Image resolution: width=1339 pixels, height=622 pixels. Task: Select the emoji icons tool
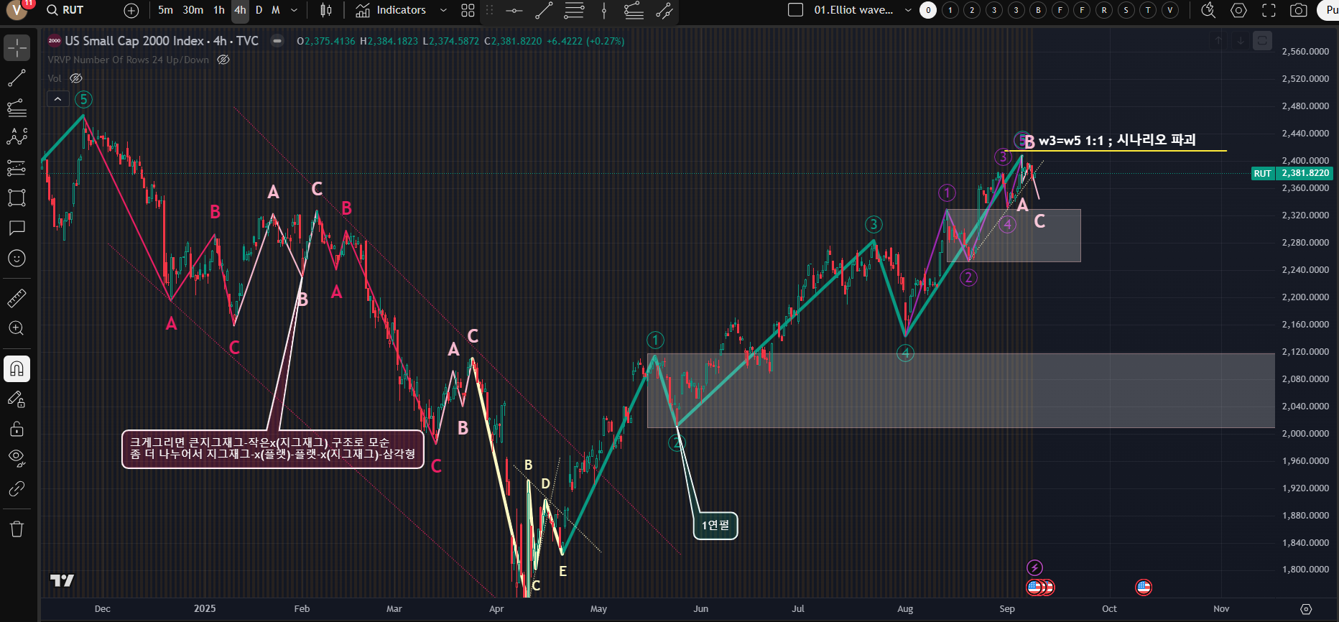coord(17,259)
